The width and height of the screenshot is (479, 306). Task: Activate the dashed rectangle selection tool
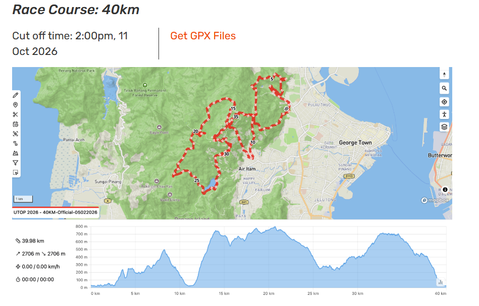tap(16, 172)
